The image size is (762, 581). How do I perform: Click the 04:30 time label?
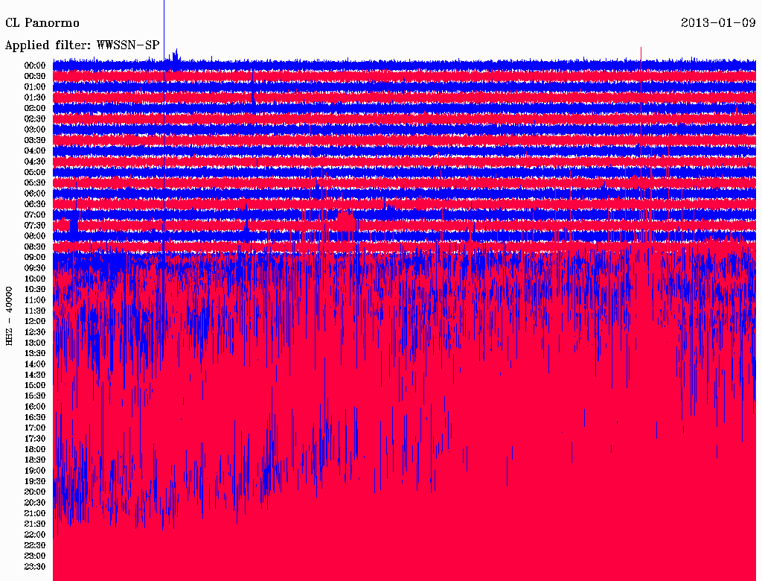tap(35, 162)
